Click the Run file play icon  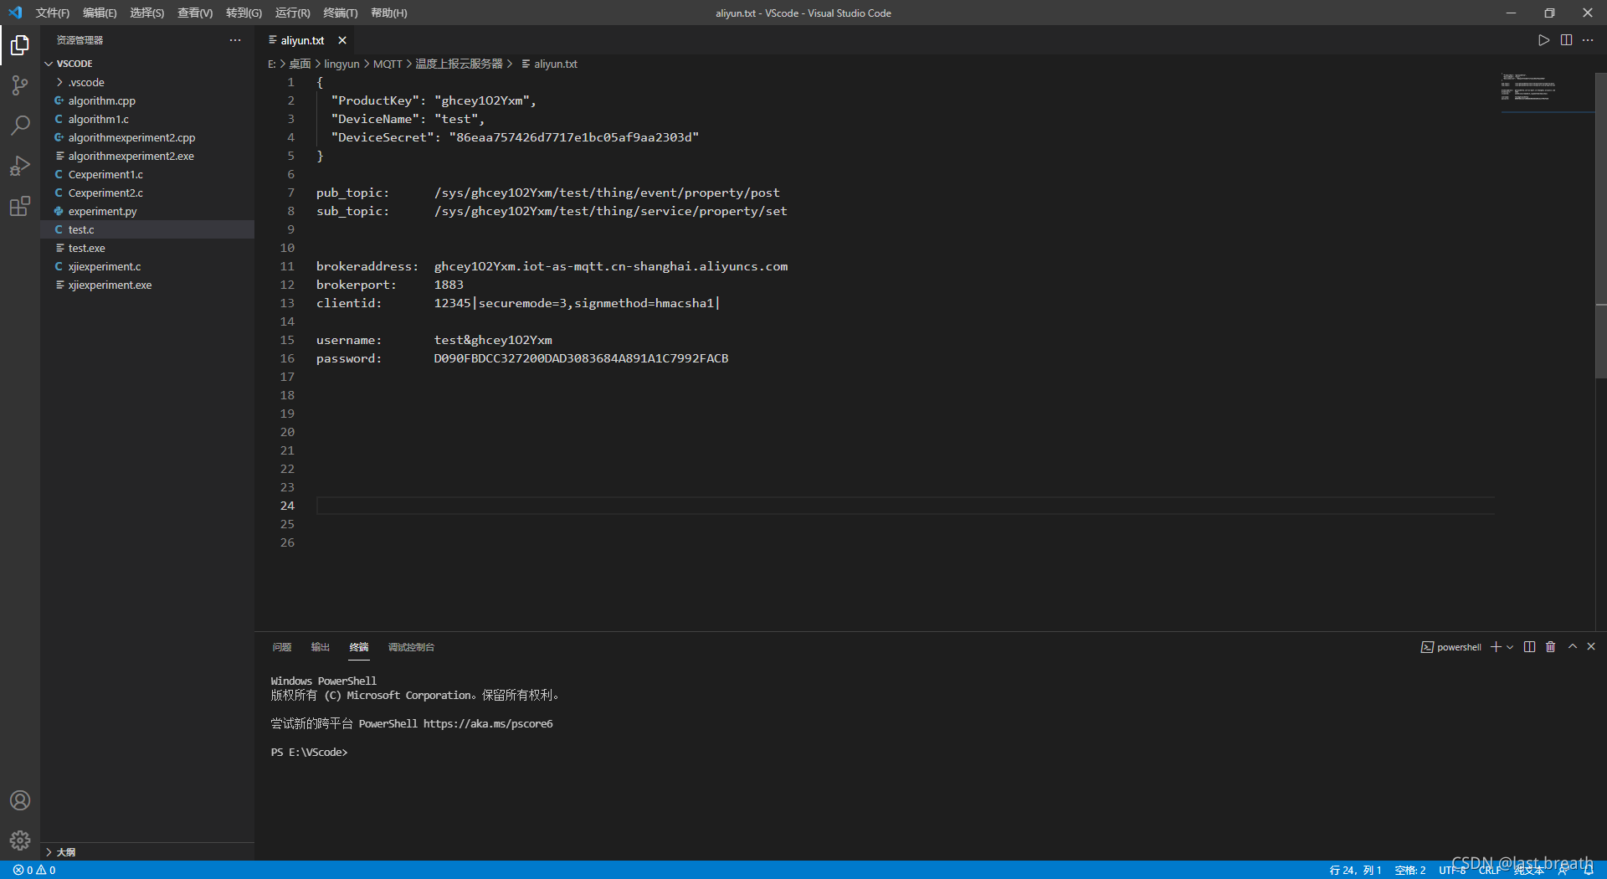1543,40
